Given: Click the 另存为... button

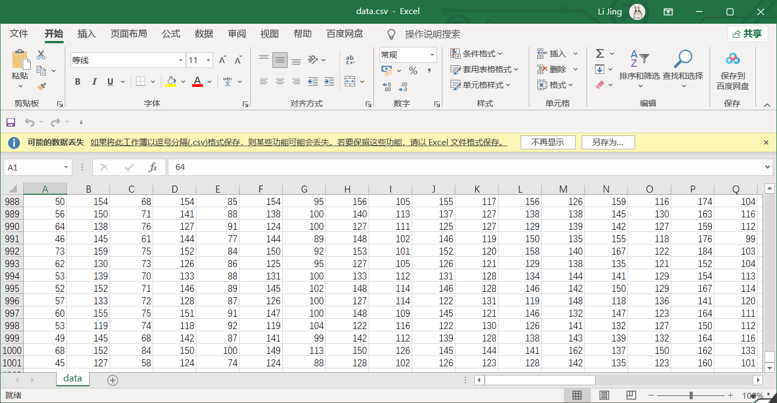Looking at the screenshot, I should pos(608,142).
